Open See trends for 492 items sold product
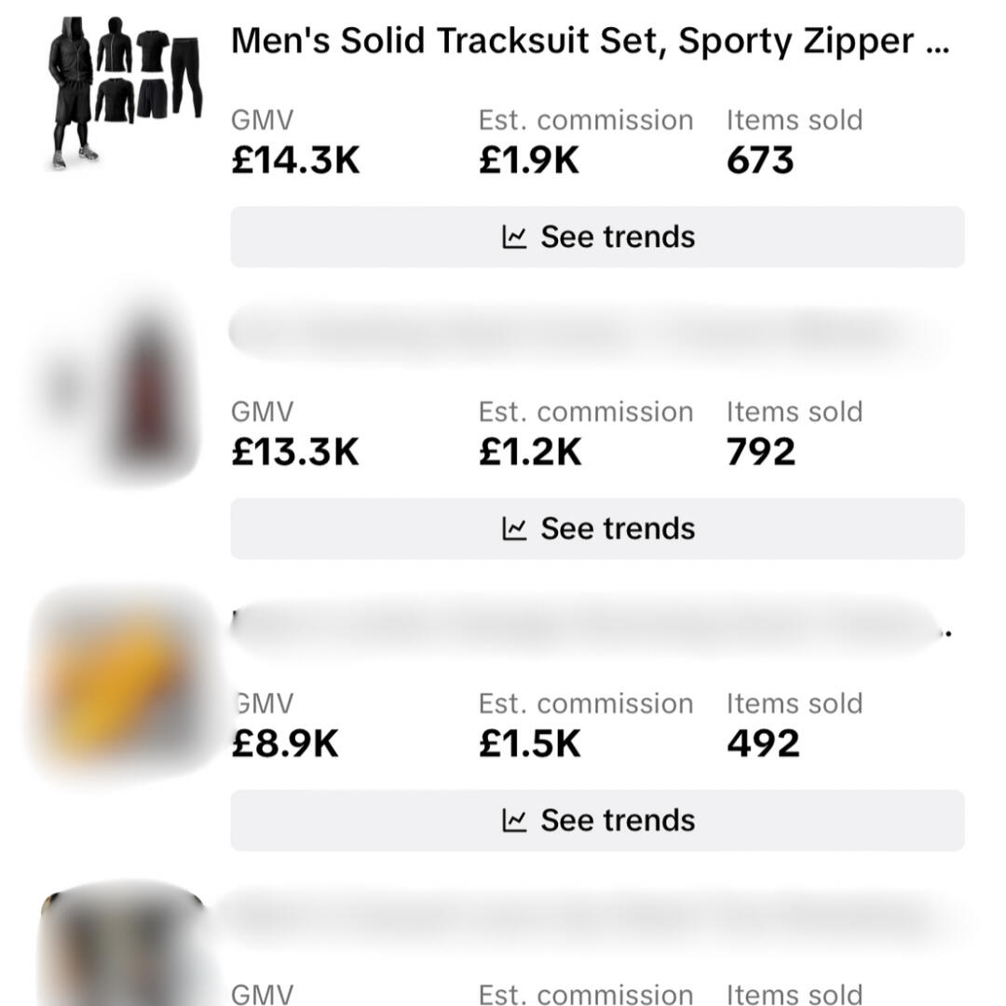The image size is (1006, 1006). [597, 821]
